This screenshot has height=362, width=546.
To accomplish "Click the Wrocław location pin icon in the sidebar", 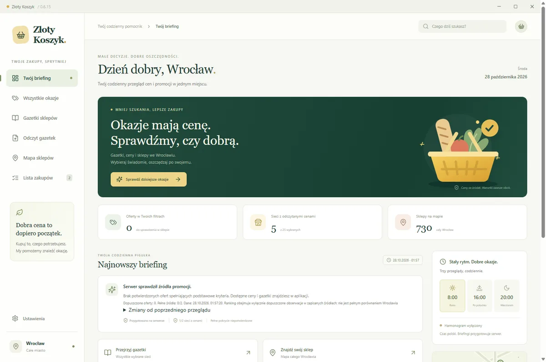I will (x=16, y=347).
